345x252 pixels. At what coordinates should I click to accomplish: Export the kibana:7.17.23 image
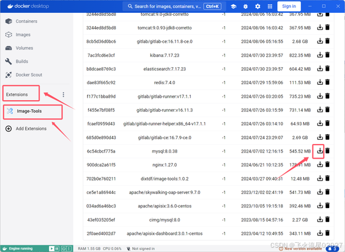(x=320, y=55)
